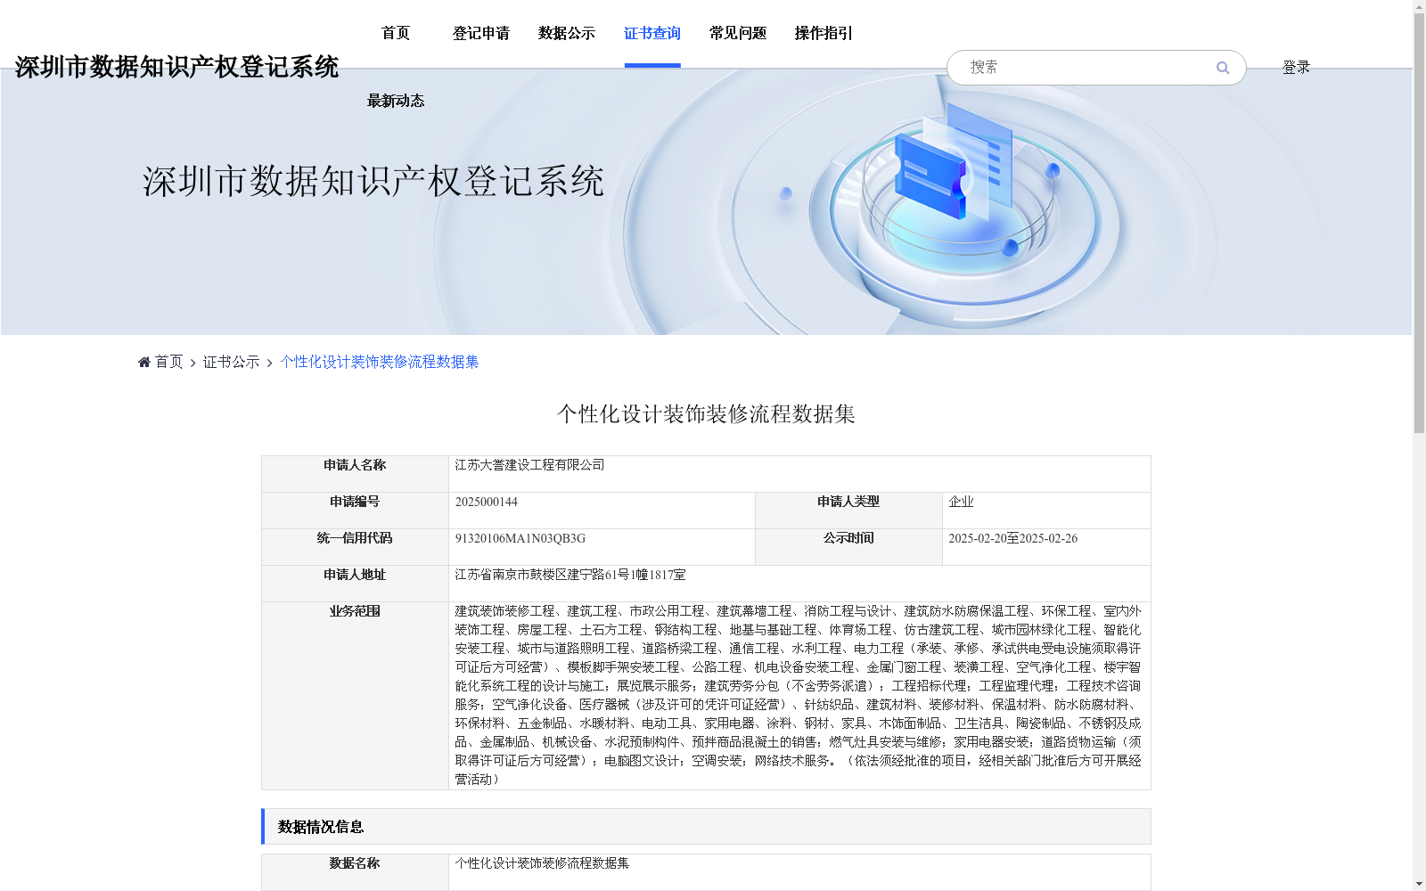Click the 数据情况信息 section header
Viewport: 1426px width, 891px height.
(706, 827)
